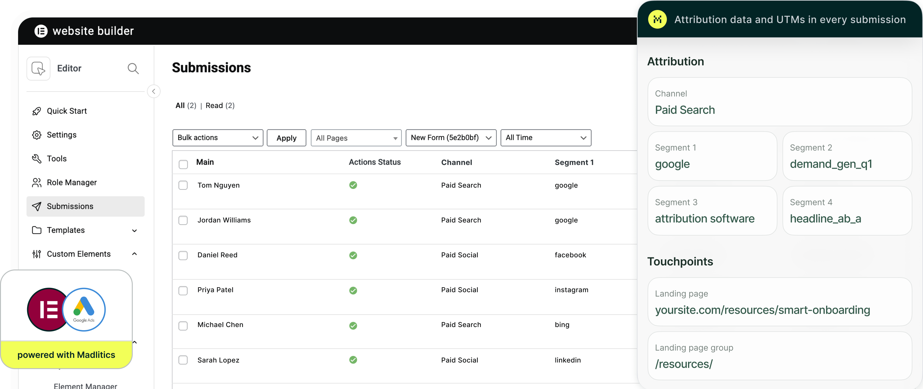This screenshot has width=923, height=389.
Task: Click Tom Nguyen's green status checkmark
Action: [x=353, y=185]
